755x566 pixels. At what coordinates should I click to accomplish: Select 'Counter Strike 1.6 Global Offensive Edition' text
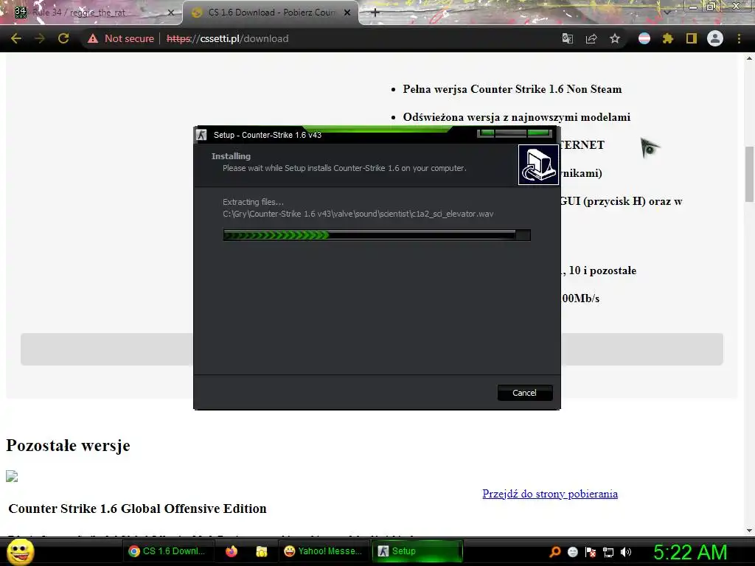(x=137, y=509)
